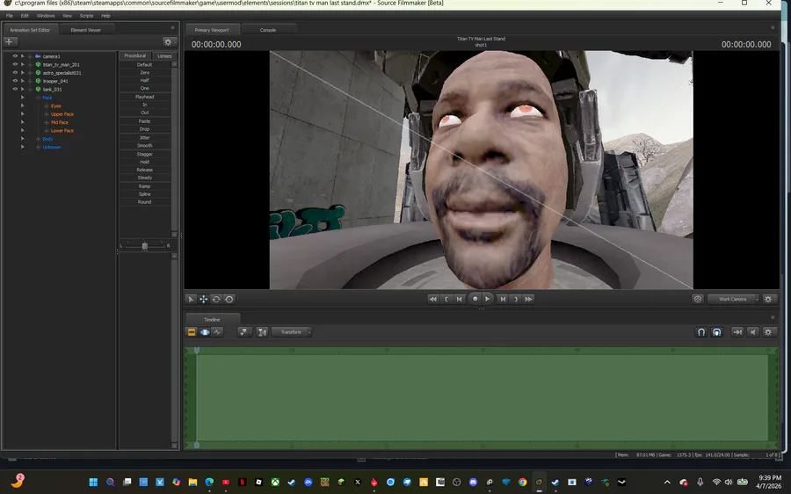Toggle the selectable arrow for camera1
Viewport: 791px width, 494px height.
click(22, 56)
